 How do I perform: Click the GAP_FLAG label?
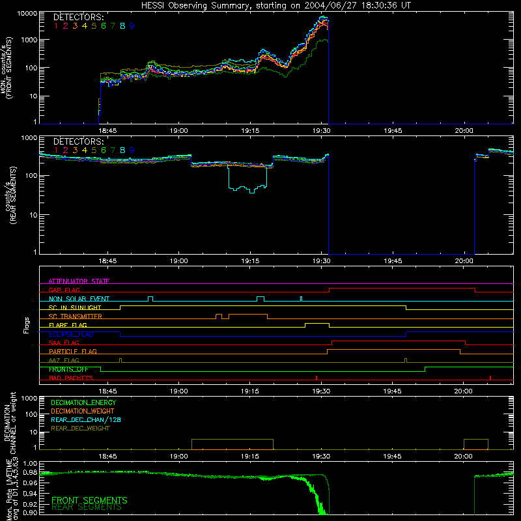[x=64, y=290]
